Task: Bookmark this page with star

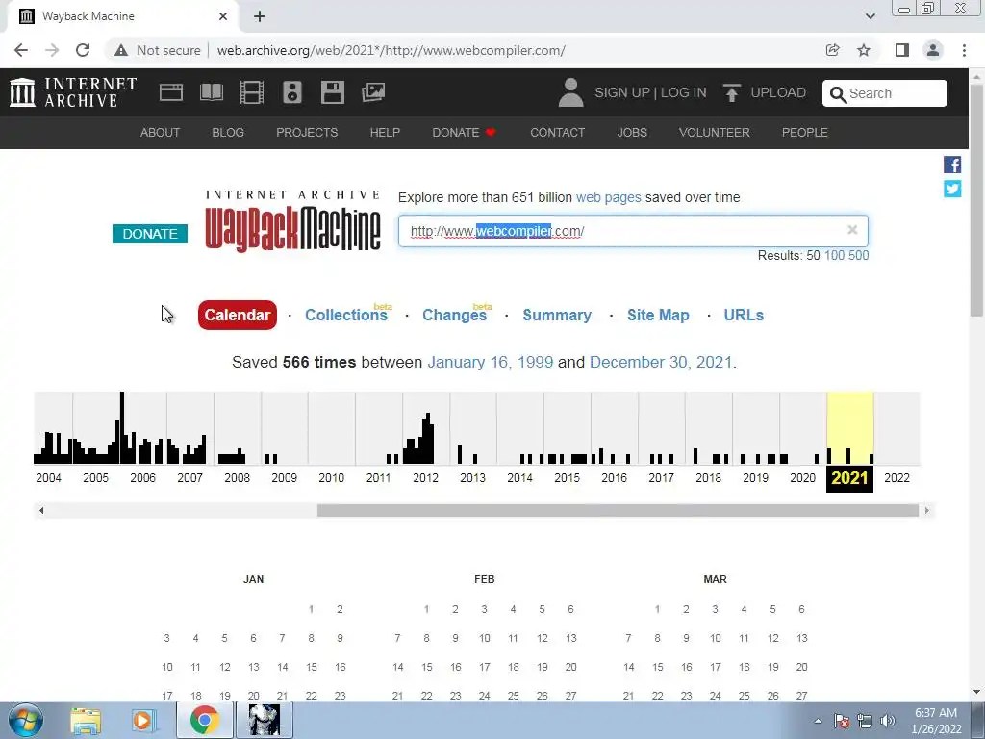Action: point(864,50)
